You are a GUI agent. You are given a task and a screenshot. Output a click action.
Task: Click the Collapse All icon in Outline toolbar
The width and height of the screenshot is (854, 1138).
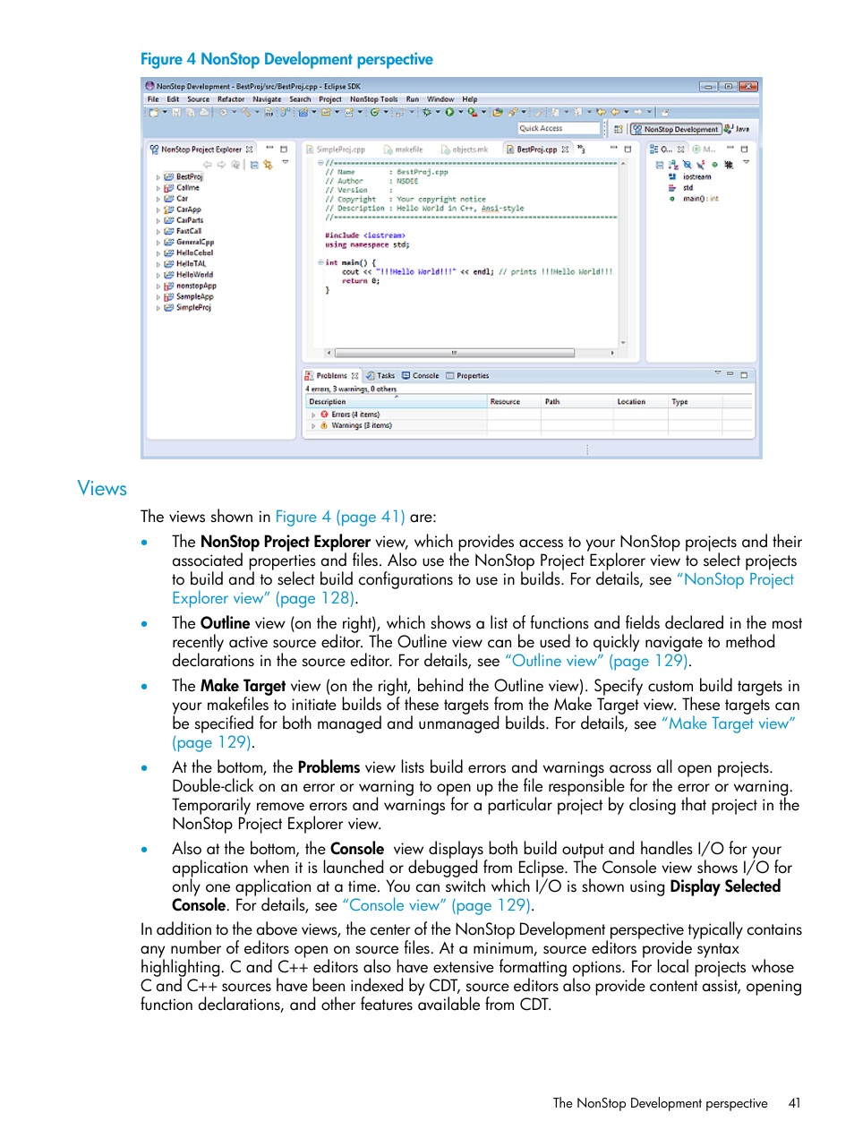(660, 165)
